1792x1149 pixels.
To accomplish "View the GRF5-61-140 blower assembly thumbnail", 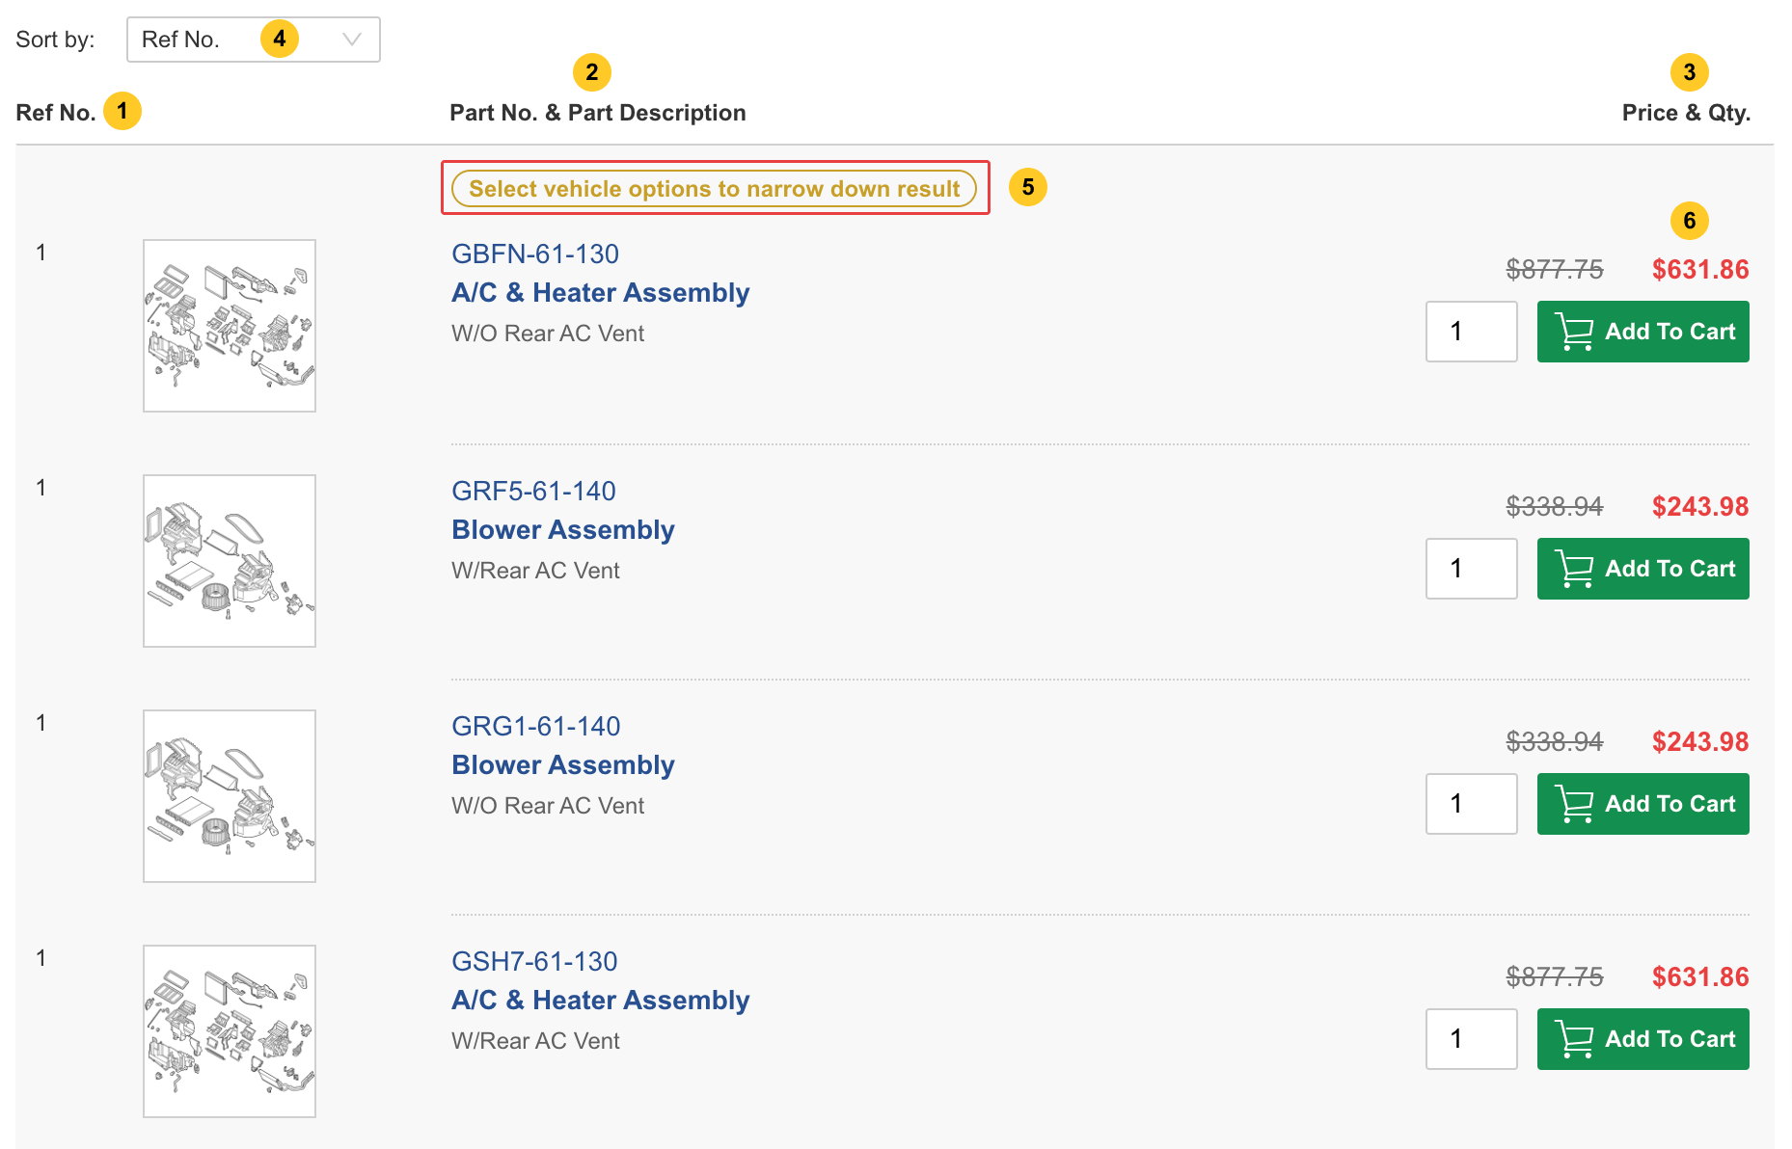I will click(229, 559).
